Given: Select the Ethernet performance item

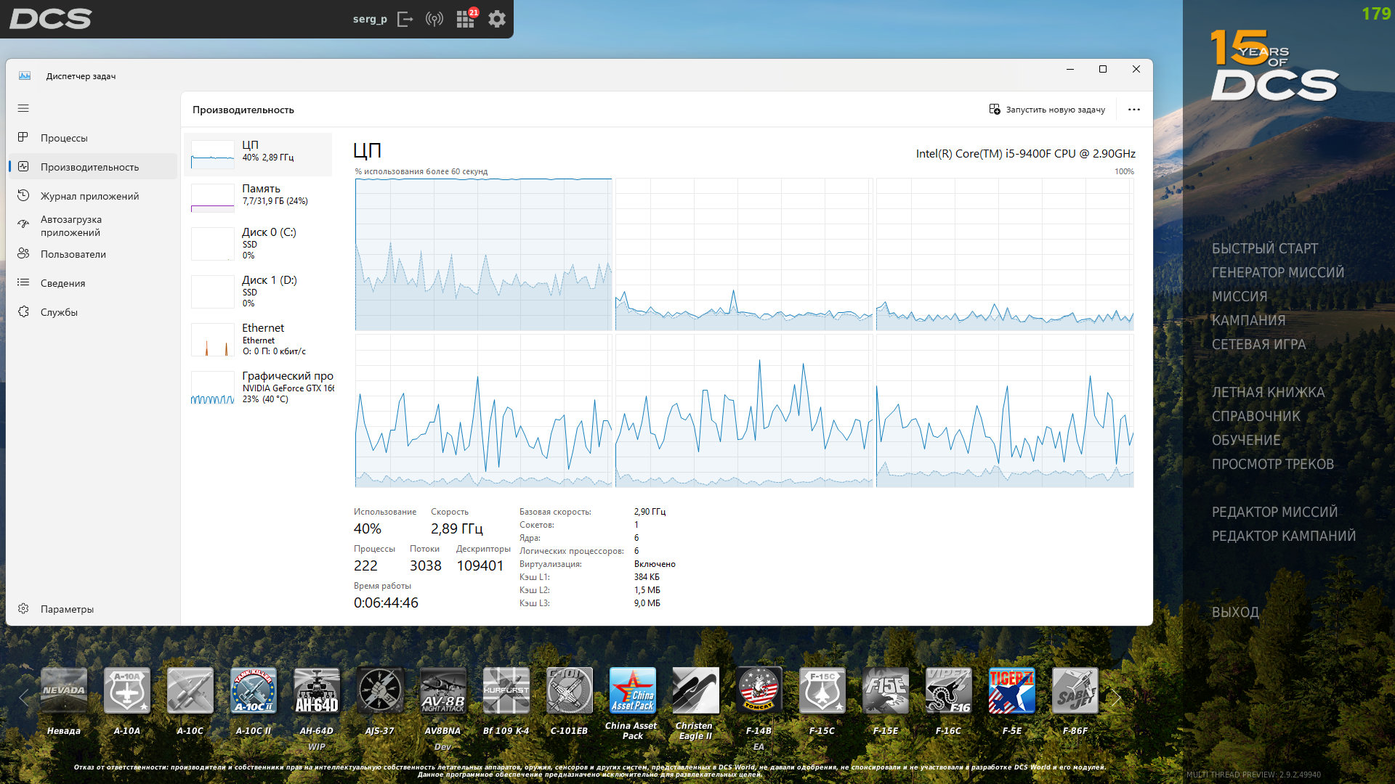Looking at the screenshot, I should coord(259,340).
